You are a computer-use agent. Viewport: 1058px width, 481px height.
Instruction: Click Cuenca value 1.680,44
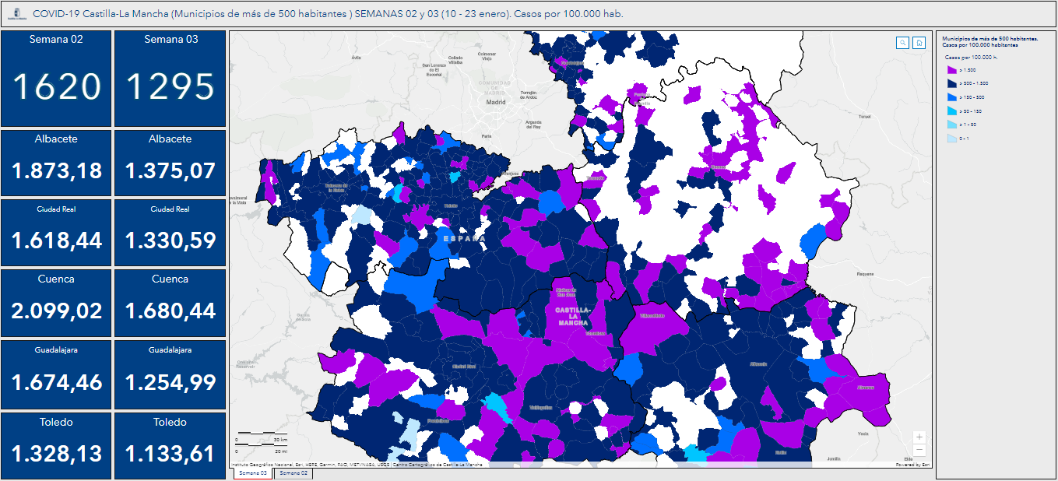pos(170,311)
